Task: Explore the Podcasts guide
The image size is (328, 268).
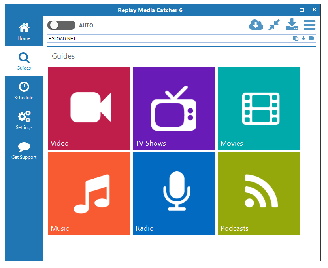Action: [x=258, y=193]
